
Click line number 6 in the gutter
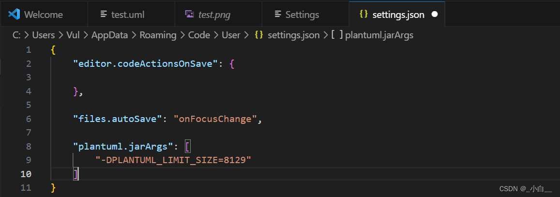[x=28, y=119]
